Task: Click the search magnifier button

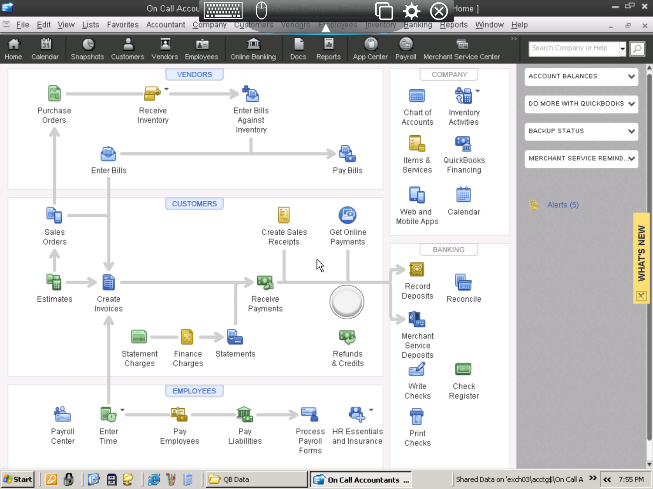Action: click(x=637, y=49)
